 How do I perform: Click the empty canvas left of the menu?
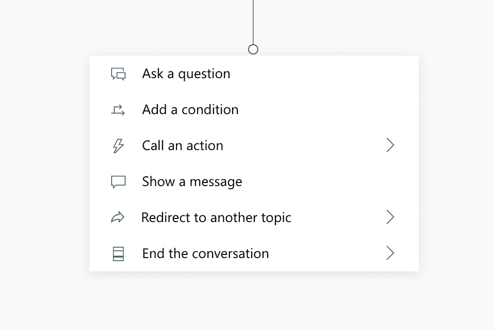coord(44,163)
